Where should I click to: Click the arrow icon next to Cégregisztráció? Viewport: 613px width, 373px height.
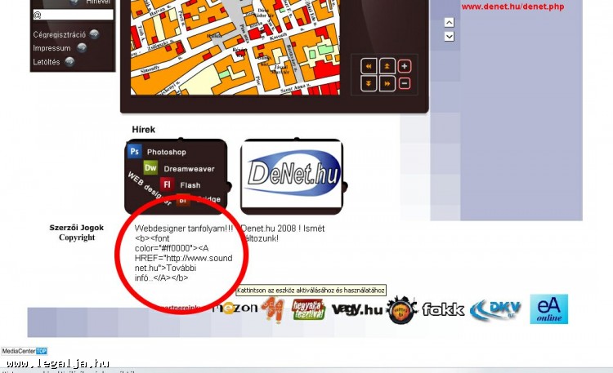94,34
